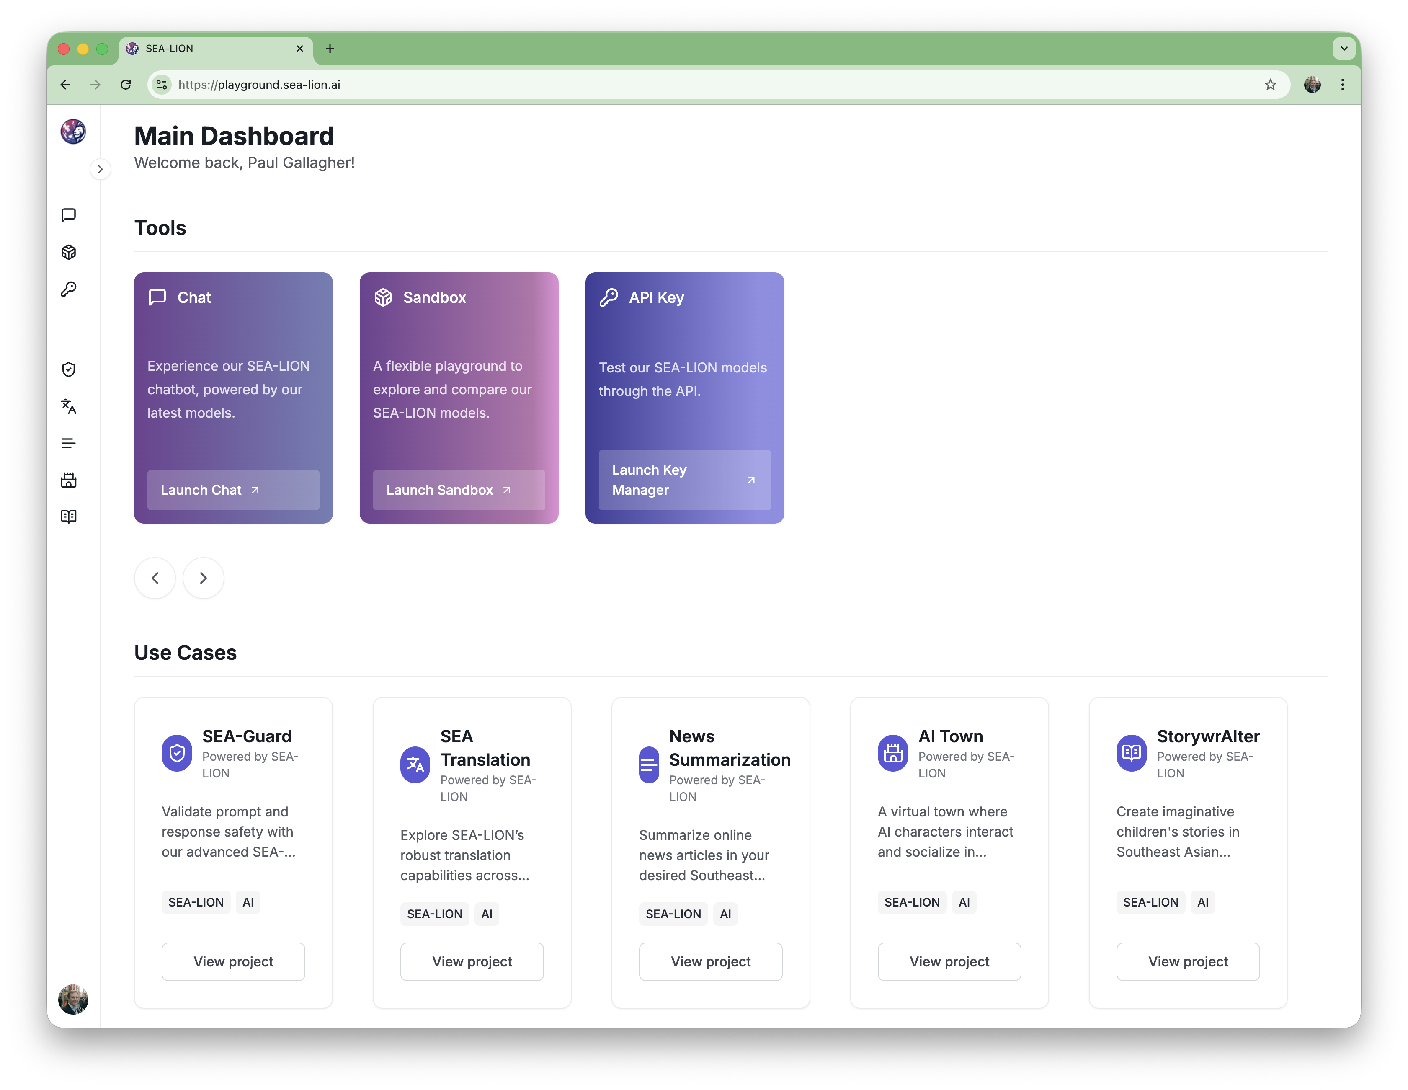Open News Summarization via the sidebar lines icon
Image resolution: width=1408 pixels, height=1090 pixels.
69,443
